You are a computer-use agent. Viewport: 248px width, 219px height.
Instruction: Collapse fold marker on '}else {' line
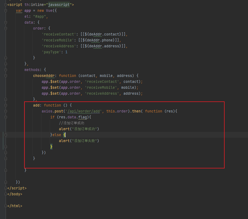6,135
